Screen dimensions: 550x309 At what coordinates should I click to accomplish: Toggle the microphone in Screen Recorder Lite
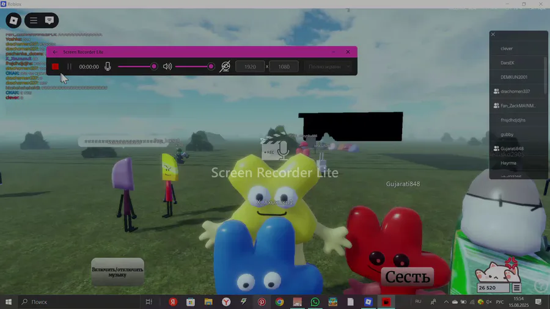(x=108, y=67)
